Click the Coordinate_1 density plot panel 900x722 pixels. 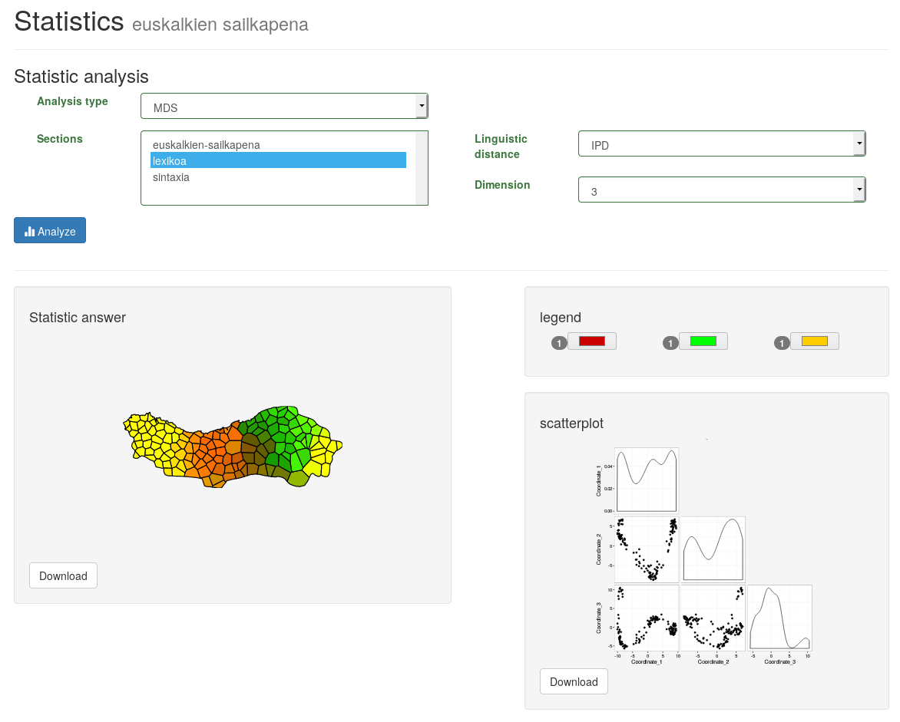click(647, 480)
